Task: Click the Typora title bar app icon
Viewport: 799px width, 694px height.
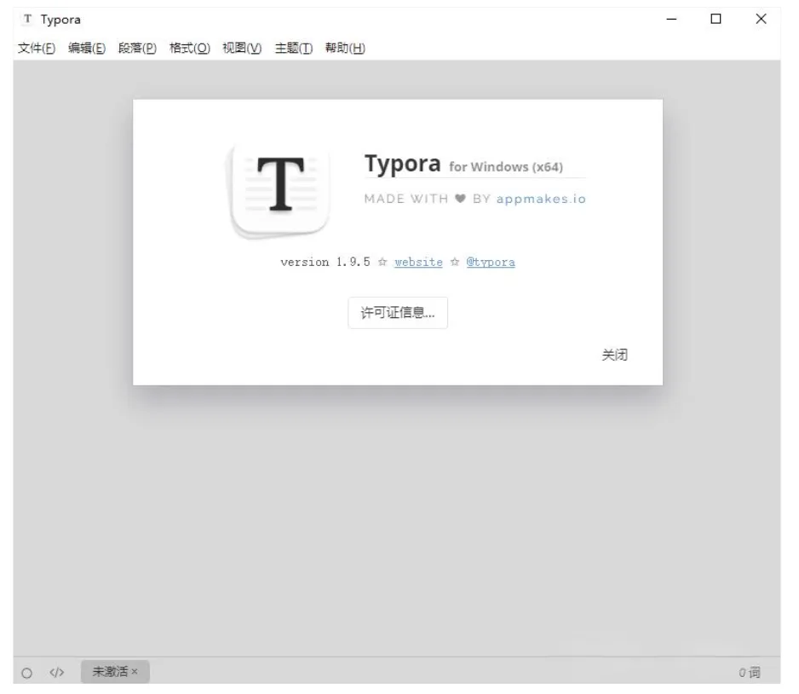Action: [27, 19]
